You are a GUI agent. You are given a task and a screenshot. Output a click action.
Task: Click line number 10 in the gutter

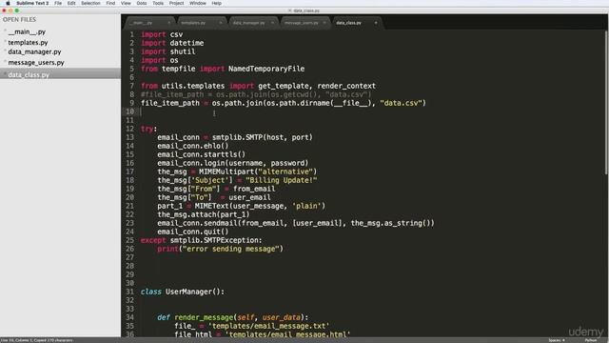coord(129,111)
